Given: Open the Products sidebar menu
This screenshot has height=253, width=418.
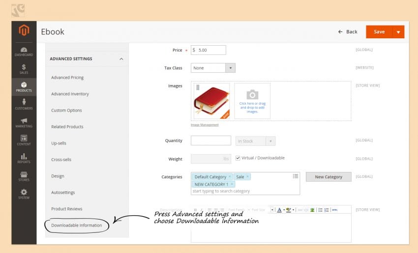Looking at the screenshot, I should [x=24, y=87].
